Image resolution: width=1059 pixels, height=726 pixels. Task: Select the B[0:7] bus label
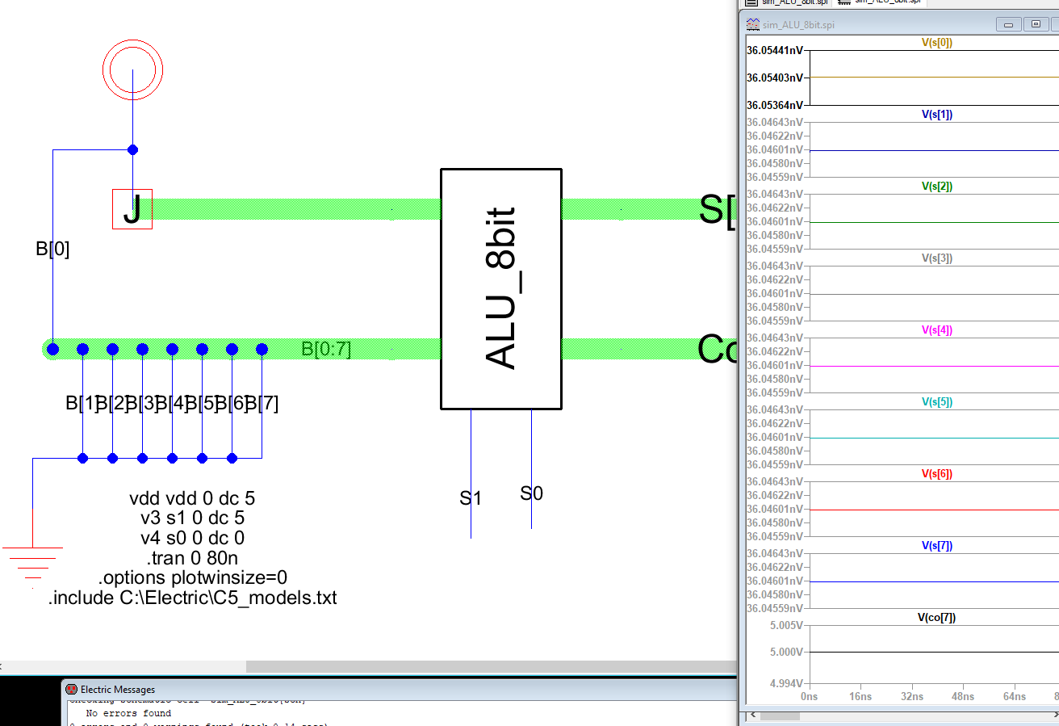326,349
